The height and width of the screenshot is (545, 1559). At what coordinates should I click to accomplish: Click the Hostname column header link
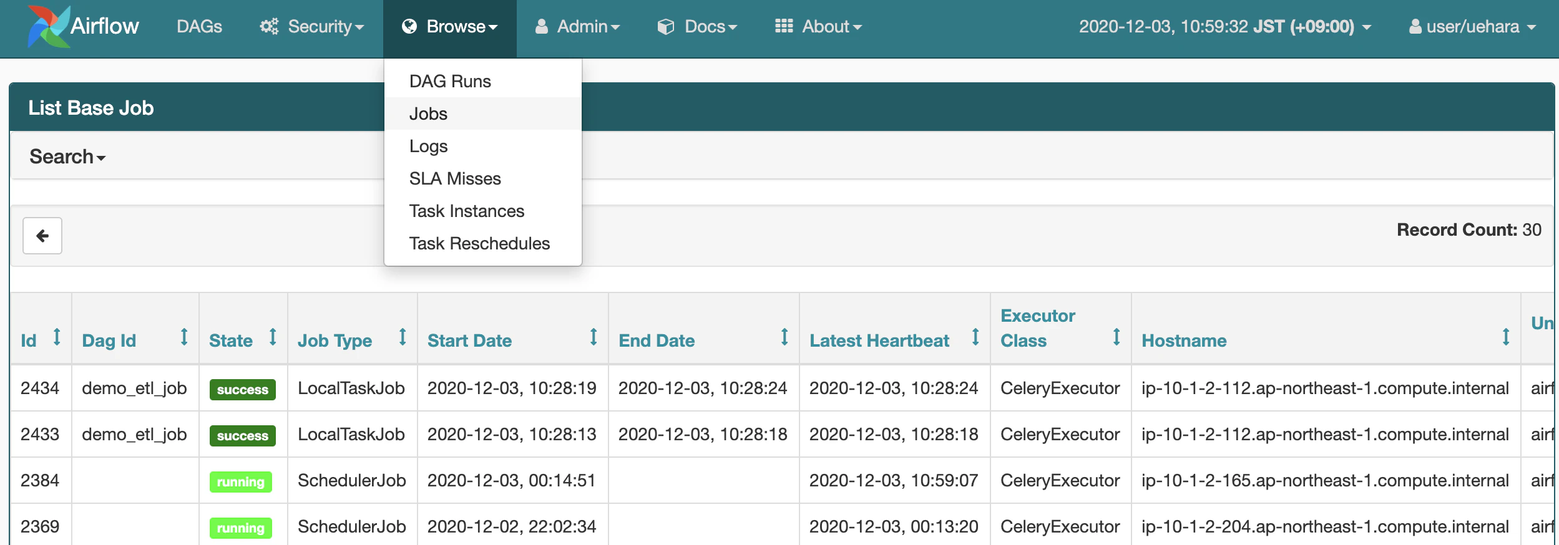[1184, 340]
